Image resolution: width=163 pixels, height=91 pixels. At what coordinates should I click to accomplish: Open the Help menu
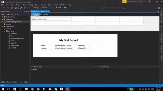69,5
